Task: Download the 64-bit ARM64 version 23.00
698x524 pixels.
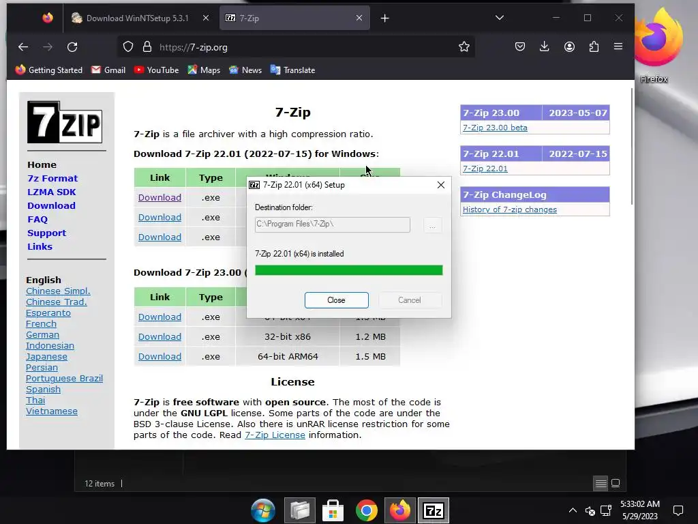Action: click(160, 356)
